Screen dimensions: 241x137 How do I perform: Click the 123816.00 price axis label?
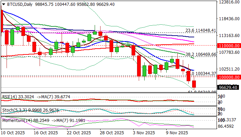pyautogui.click(x=230, y=2)
